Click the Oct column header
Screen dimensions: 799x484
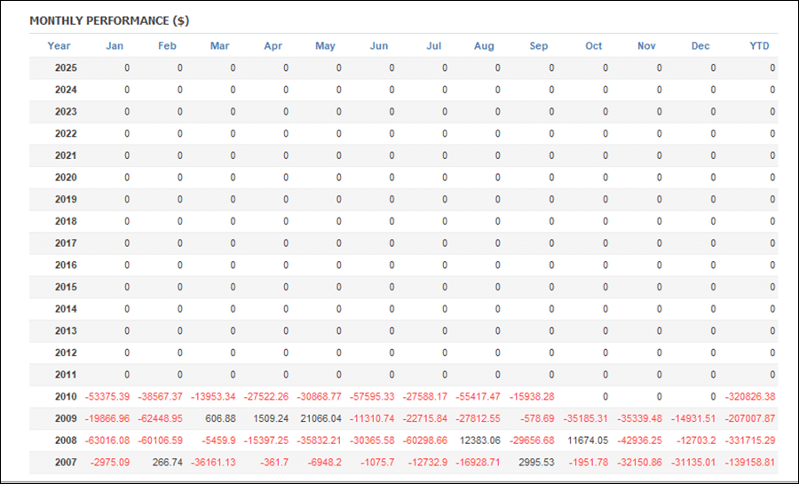pyautogui.click(x=593, y=46)
